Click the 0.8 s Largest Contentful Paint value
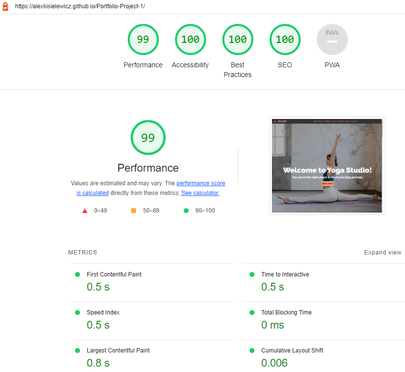Viewport: 405px width, 372px height. tap(98, 363)
